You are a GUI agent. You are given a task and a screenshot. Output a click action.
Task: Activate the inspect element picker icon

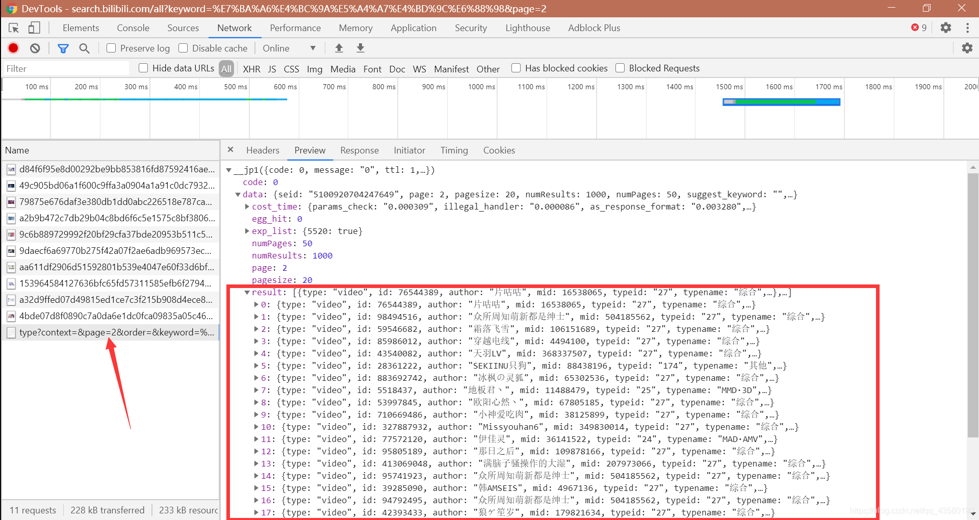point(14,28)
